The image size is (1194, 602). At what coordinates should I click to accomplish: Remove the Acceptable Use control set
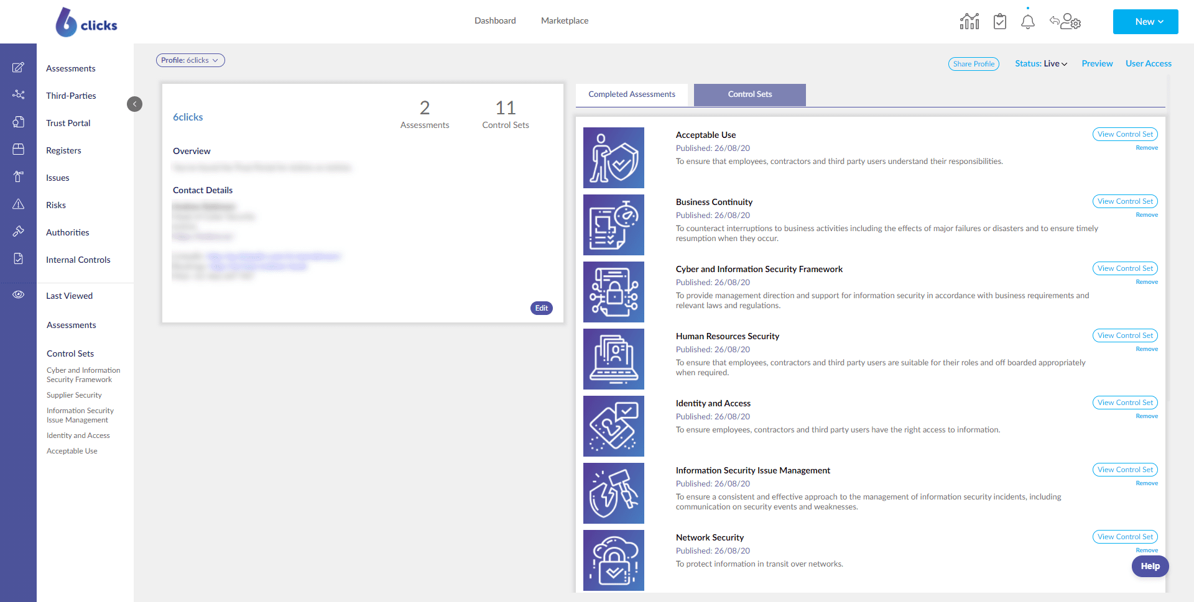1146,148
